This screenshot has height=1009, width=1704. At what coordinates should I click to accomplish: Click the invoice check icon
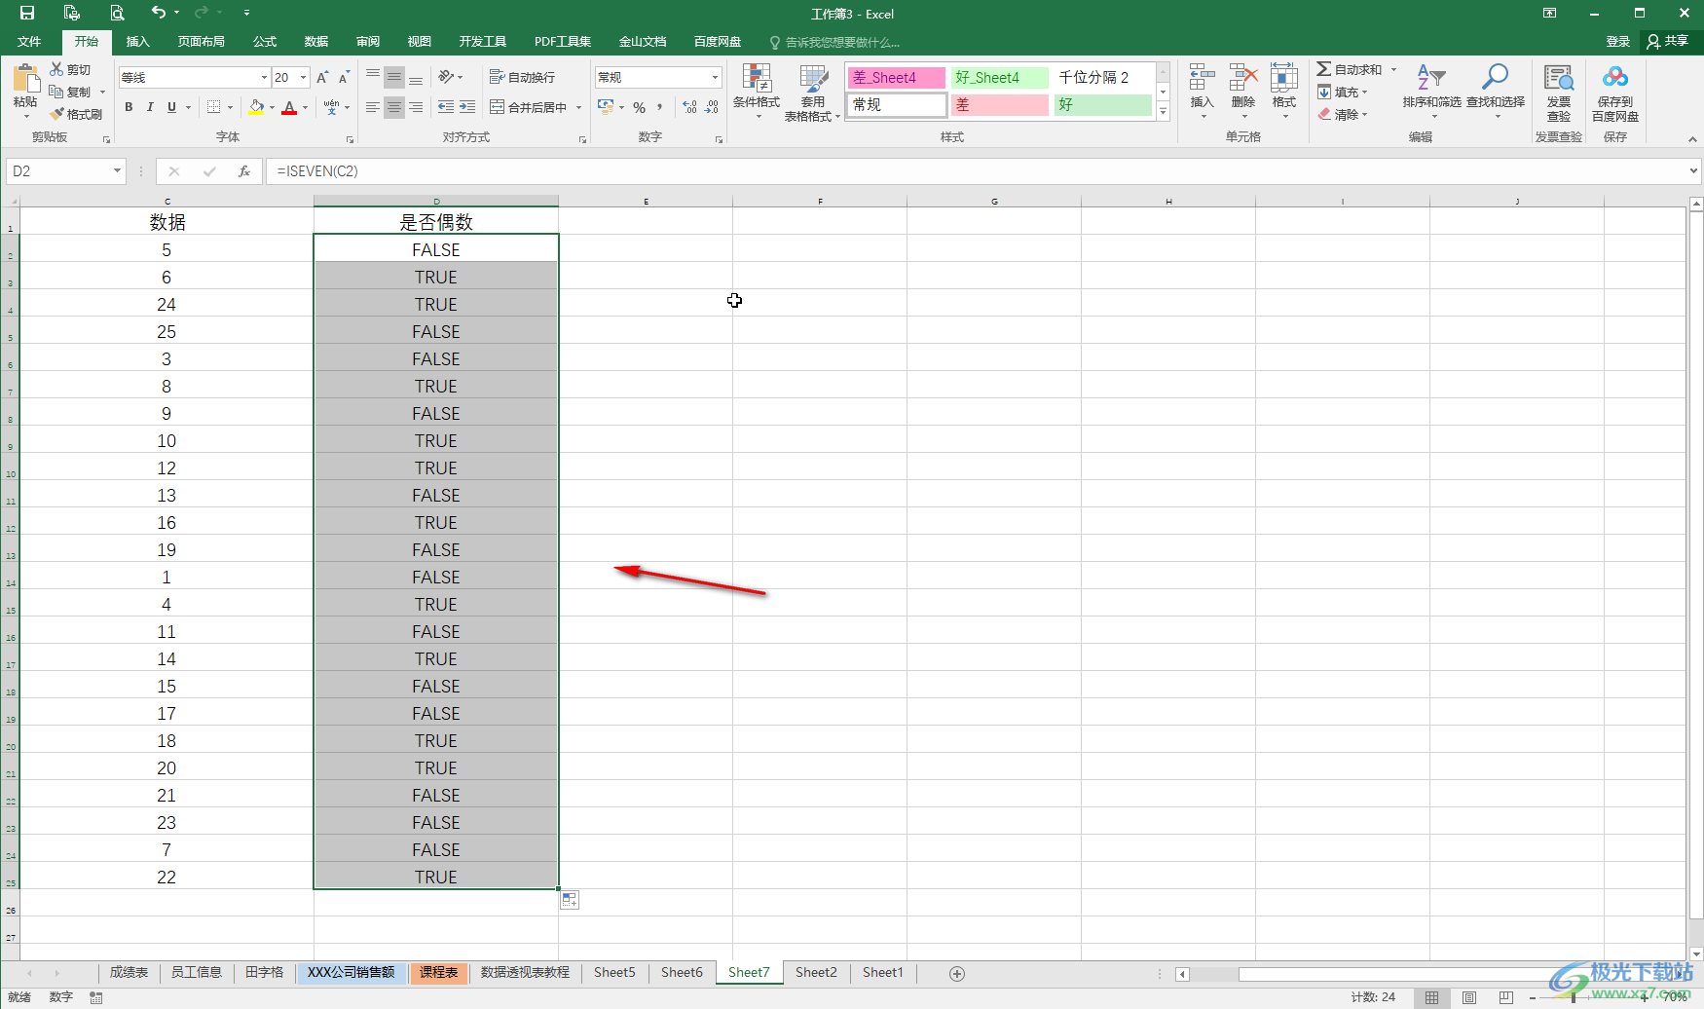point(1559,78)
